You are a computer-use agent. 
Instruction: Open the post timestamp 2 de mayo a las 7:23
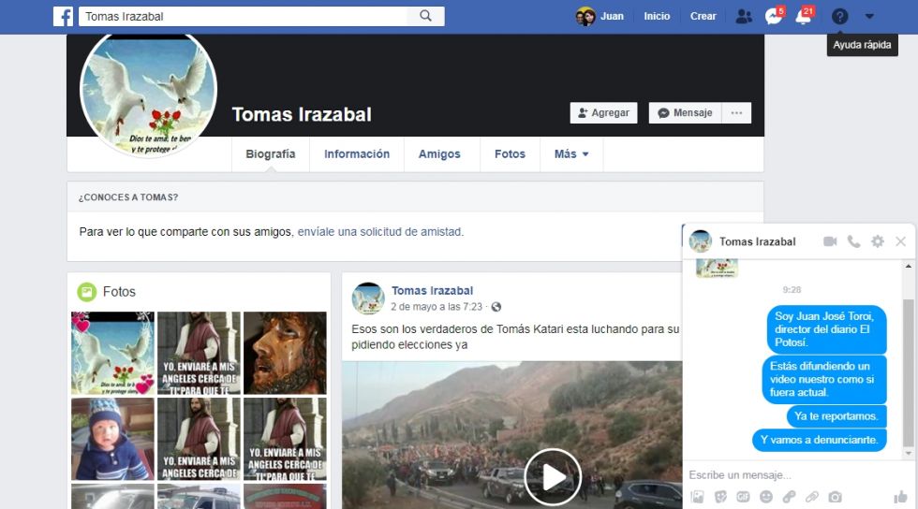point(437,307)
